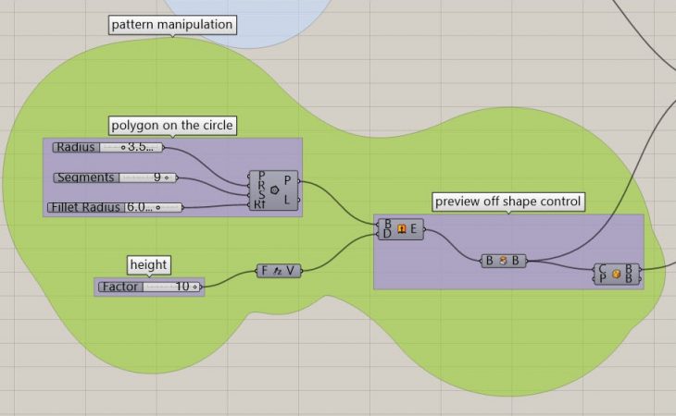The width and height of the screenshot is (676, 416).
Task: Click the 'polygon on the circle' label
Action: [172, 125]
